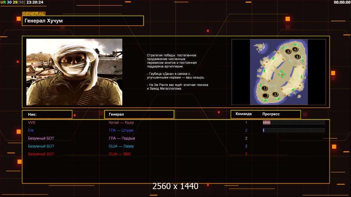Screen dimensions: 351x197
Task: Click the General Huchum portrait image
Action: pos(74,72)
